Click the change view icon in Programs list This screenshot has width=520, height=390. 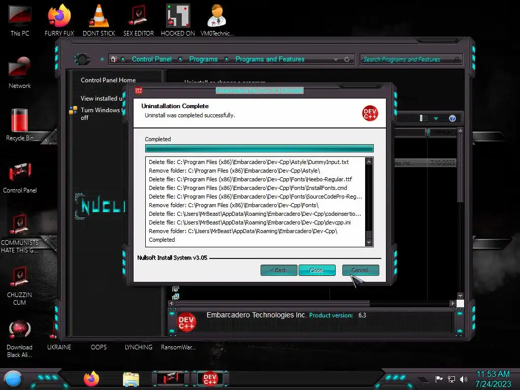click(424, 118)
